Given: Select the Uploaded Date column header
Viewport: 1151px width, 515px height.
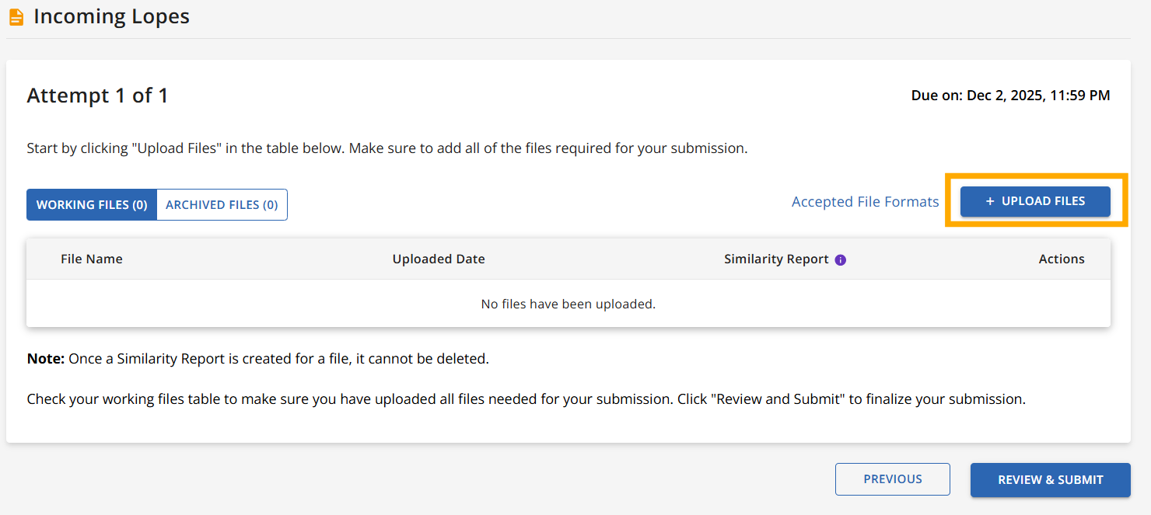Looking at the screenshot, I should coord(439,259).
